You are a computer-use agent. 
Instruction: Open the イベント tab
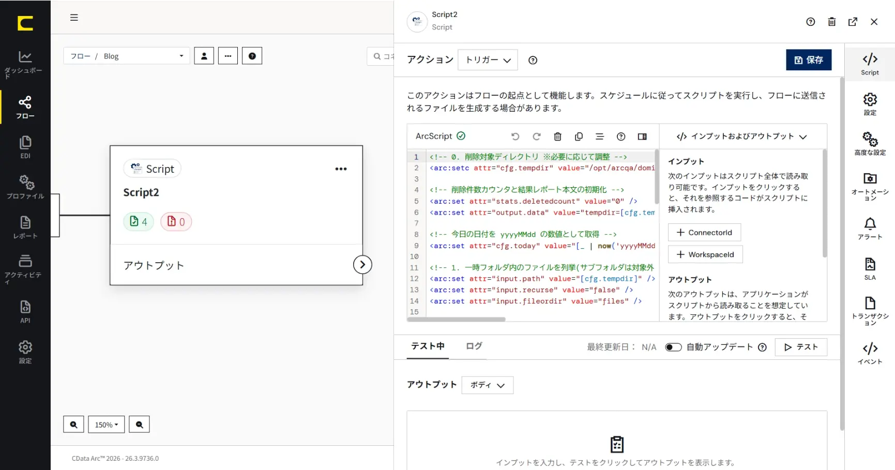pyautogui.click(x=870, y=353)
